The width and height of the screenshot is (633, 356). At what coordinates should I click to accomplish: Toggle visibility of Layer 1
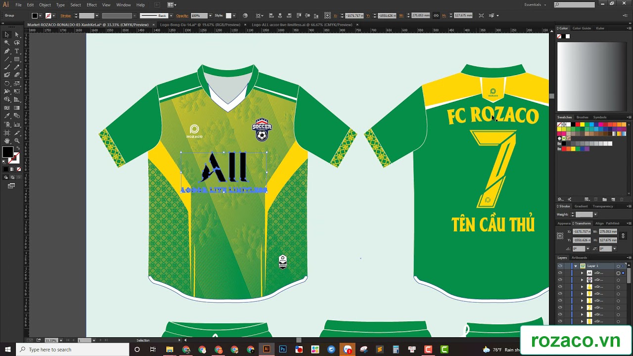560,266
